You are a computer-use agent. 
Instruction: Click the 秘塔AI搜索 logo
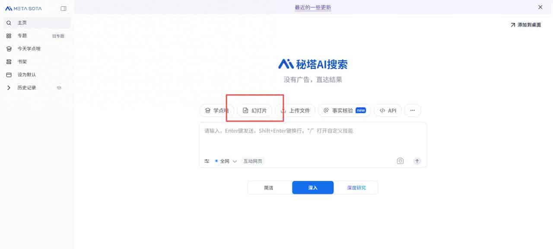(x=313, y=64)
